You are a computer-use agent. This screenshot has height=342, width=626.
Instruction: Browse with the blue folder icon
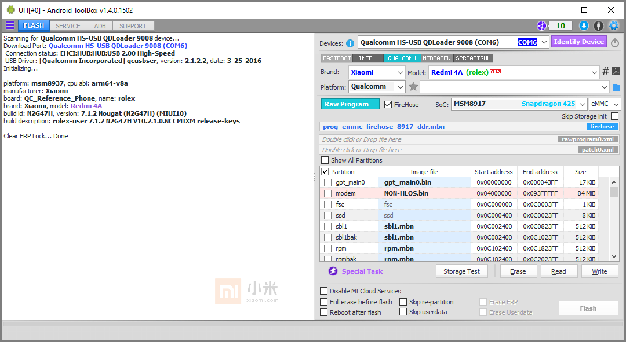pos(616,87)
